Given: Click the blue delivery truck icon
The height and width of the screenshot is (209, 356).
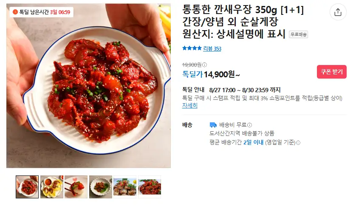Looking at the screenshot, I should coord(213,125).
